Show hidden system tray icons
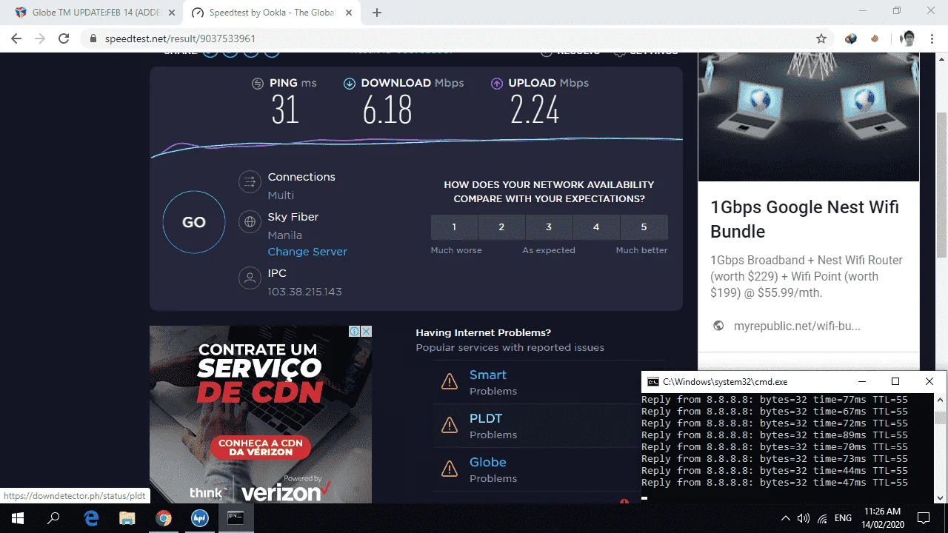Screen dimensions: 948x533 785,518
